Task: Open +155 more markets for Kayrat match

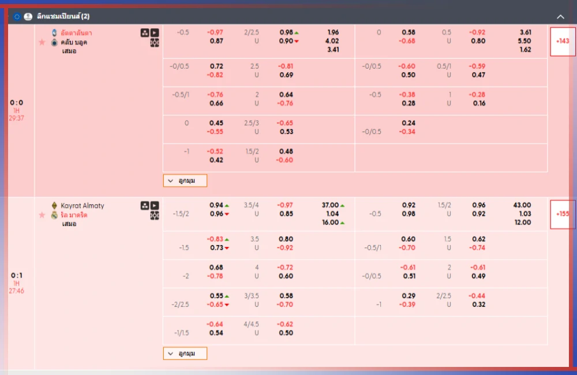Action: pos(562,213)
